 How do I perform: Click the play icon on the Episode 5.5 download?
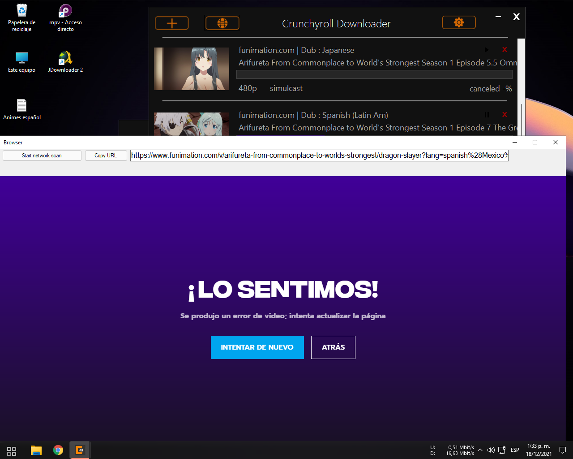487,50
